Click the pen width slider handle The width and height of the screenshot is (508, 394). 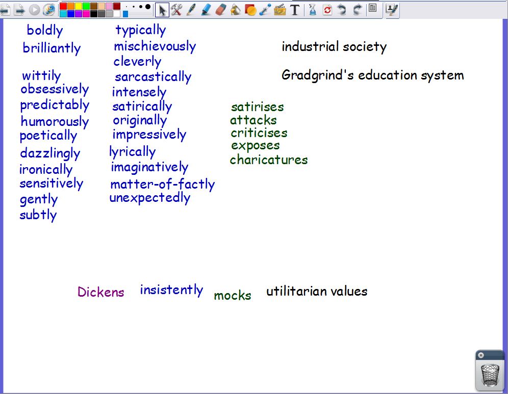coord(125,14)
